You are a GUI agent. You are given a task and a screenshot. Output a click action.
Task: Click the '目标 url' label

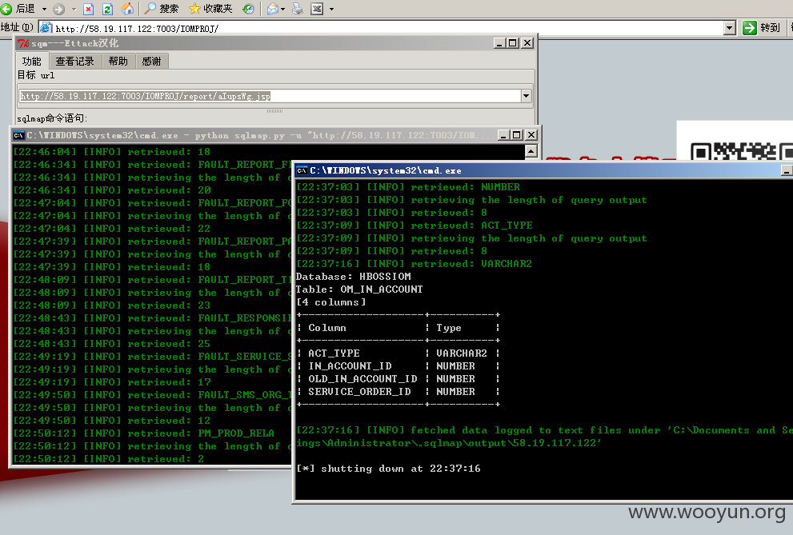[x=36, y=75]
